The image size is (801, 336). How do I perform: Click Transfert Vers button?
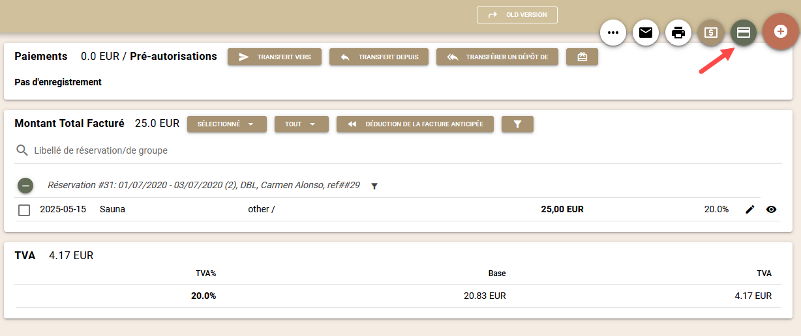coord(275,57)
